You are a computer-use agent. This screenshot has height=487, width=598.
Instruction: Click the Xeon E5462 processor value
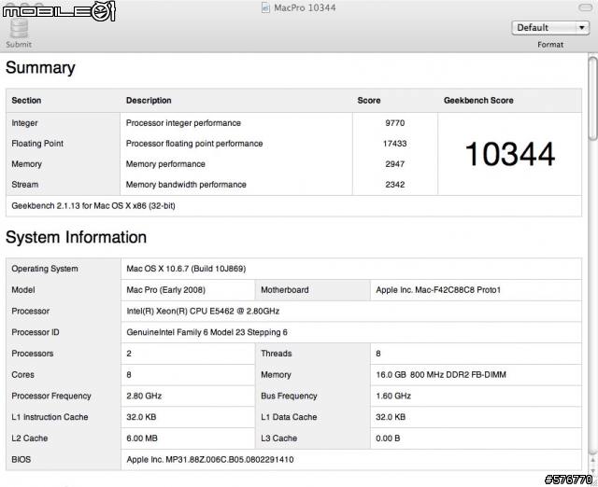coord(203,312)
